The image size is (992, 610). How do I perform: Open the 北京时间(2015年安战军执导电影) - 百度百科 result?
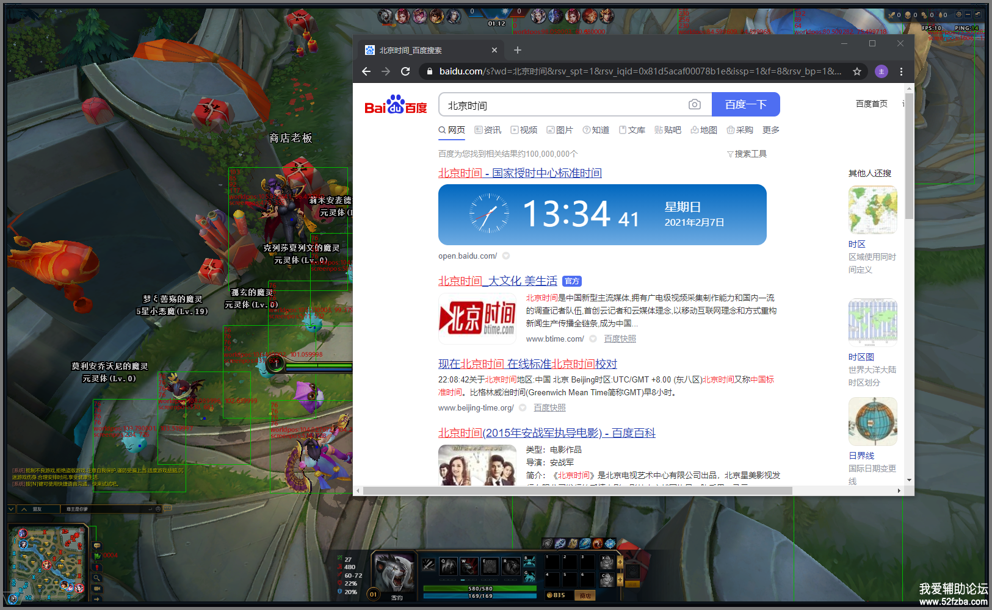(x=547, y=433)
